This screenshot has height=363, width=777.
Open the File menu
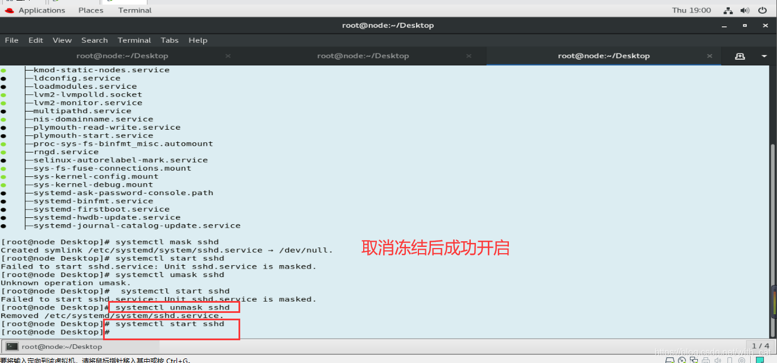(x=11, y=40)
